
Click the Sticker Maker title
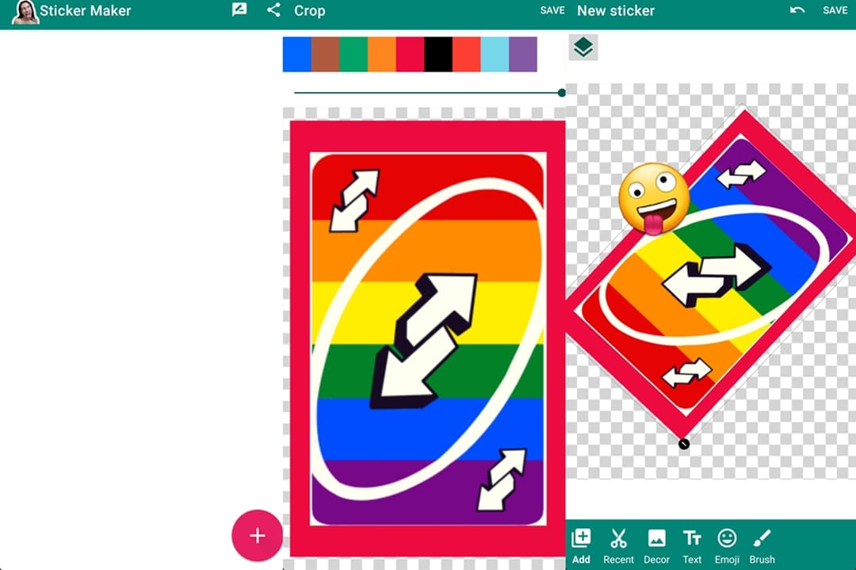point(85,10)
